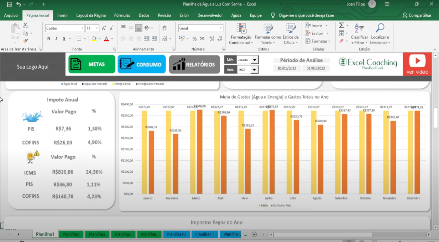The image size is (439, 242).
Task: Click the new sheet plus icon
Action: (254, 234)
